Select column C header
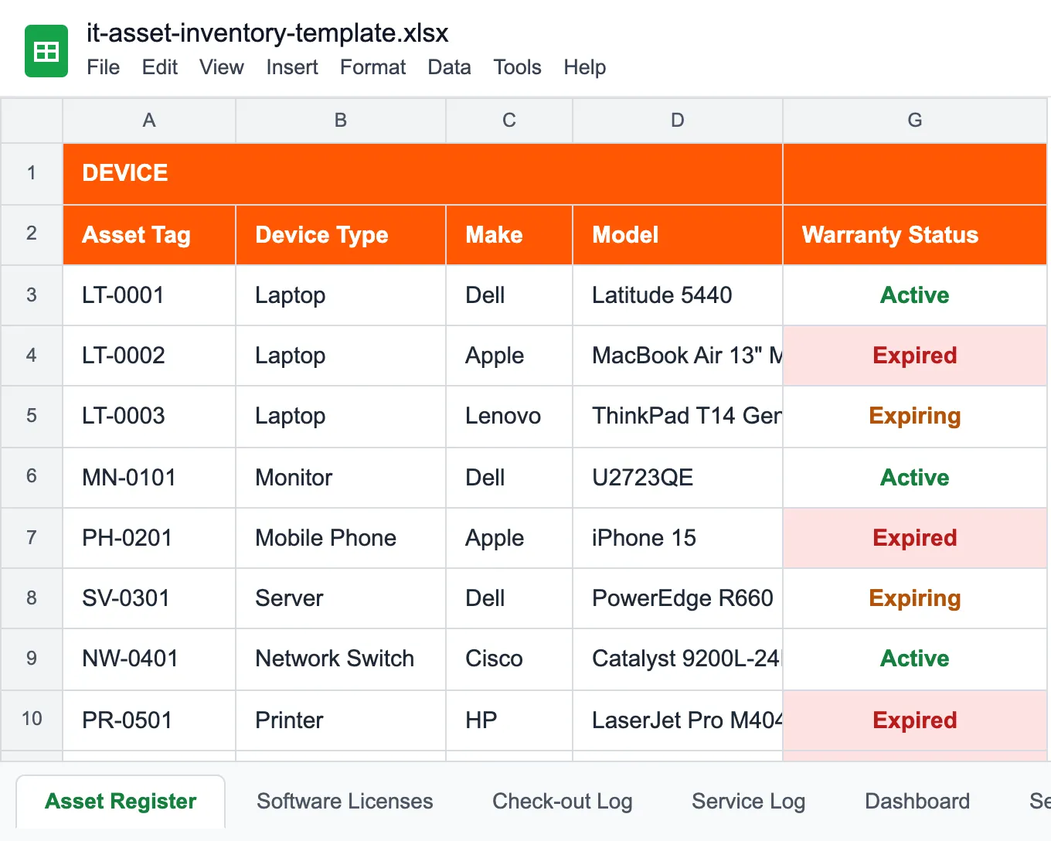 (509, 121)
